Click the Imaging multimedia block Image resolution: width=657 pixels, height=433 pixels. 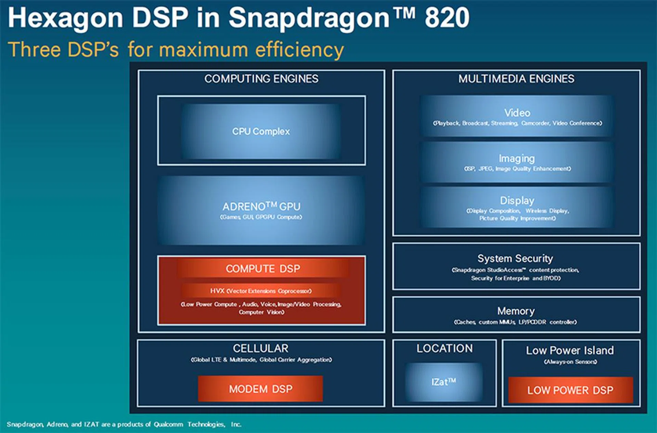click(517, 162)
